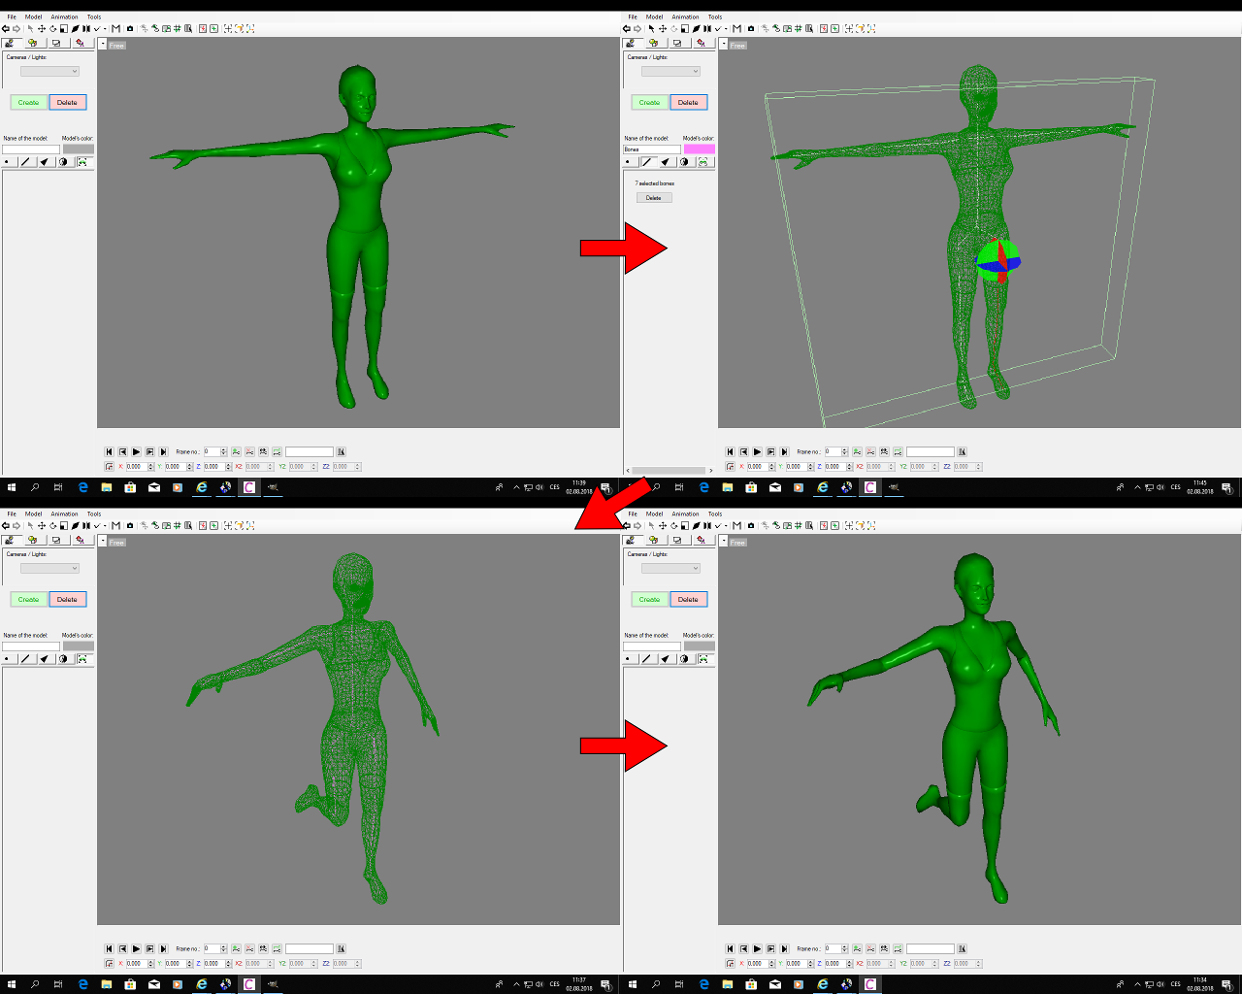This screenshot has width=1242, height=994.
Task: Open Cameras / Lights dropdown in top-left window
Action: (x=49, y=71)
